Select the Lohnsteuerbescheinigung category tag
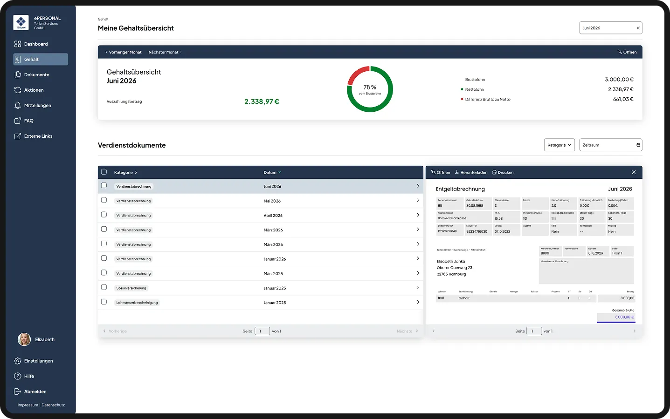Viewport: 670px width, 419px height. tap(137, 303)
